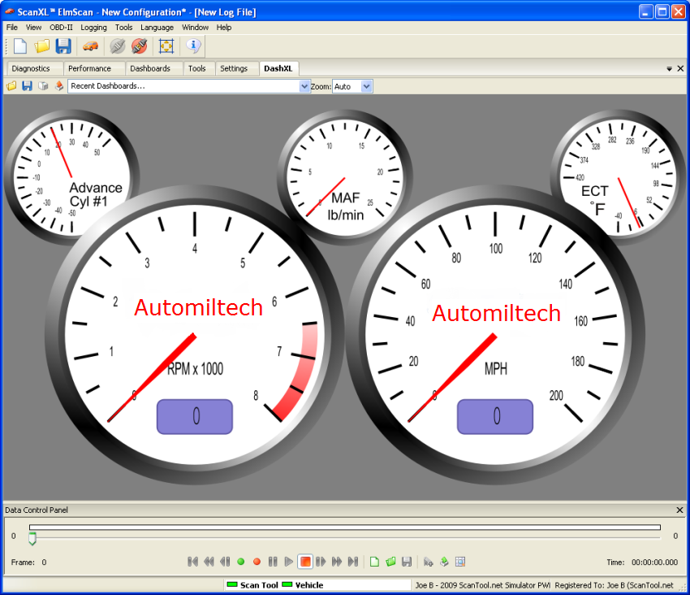
Task: Open the Logging menu
Action: [x=93, y=28]
